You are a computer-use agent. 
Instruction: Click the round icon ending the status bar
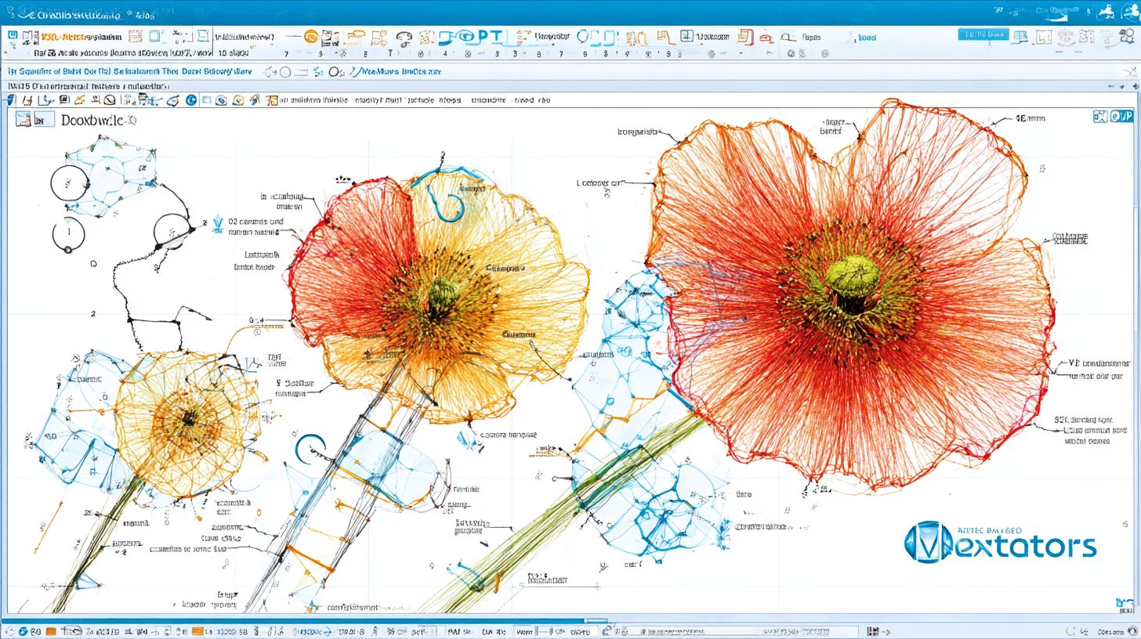point(1133,631)
